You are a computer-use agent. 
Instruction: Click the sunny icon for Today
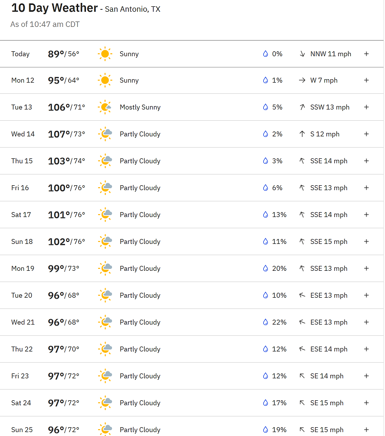[105, 54]
